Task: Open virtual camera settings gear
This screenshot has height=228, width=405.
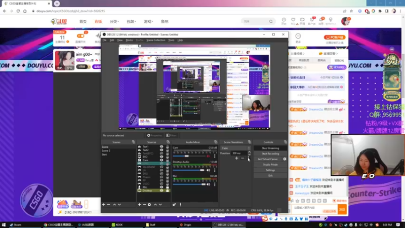Action: tap(285, 159)
